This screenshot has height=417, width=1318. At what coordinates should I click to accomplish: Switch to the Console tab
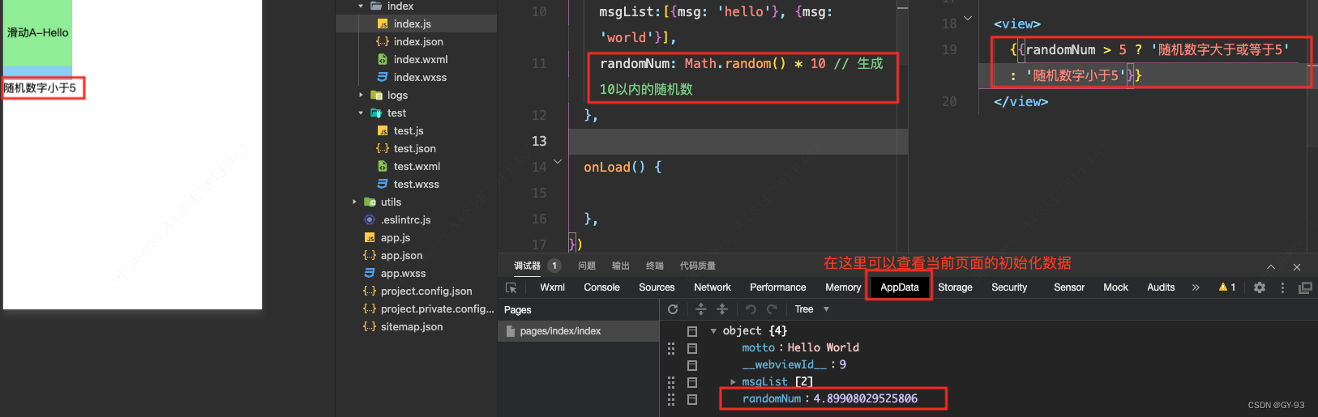click(x=601, y=287)
